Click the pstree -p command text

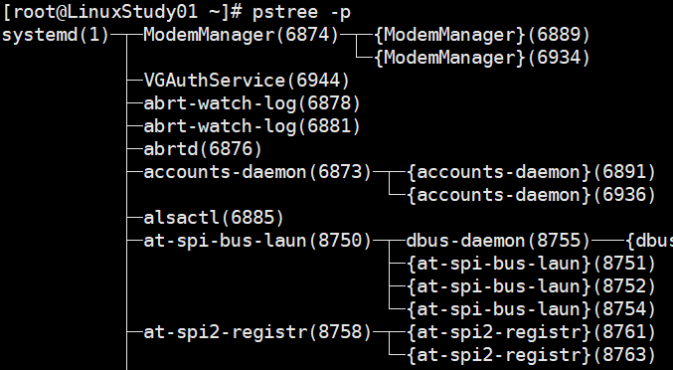(x=301, y=12)
